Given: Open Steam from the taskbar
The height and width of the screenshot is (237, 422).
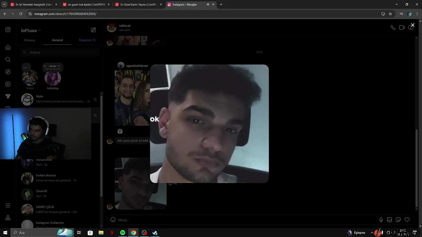Looking at the screenshot, I should click(155, 233).
